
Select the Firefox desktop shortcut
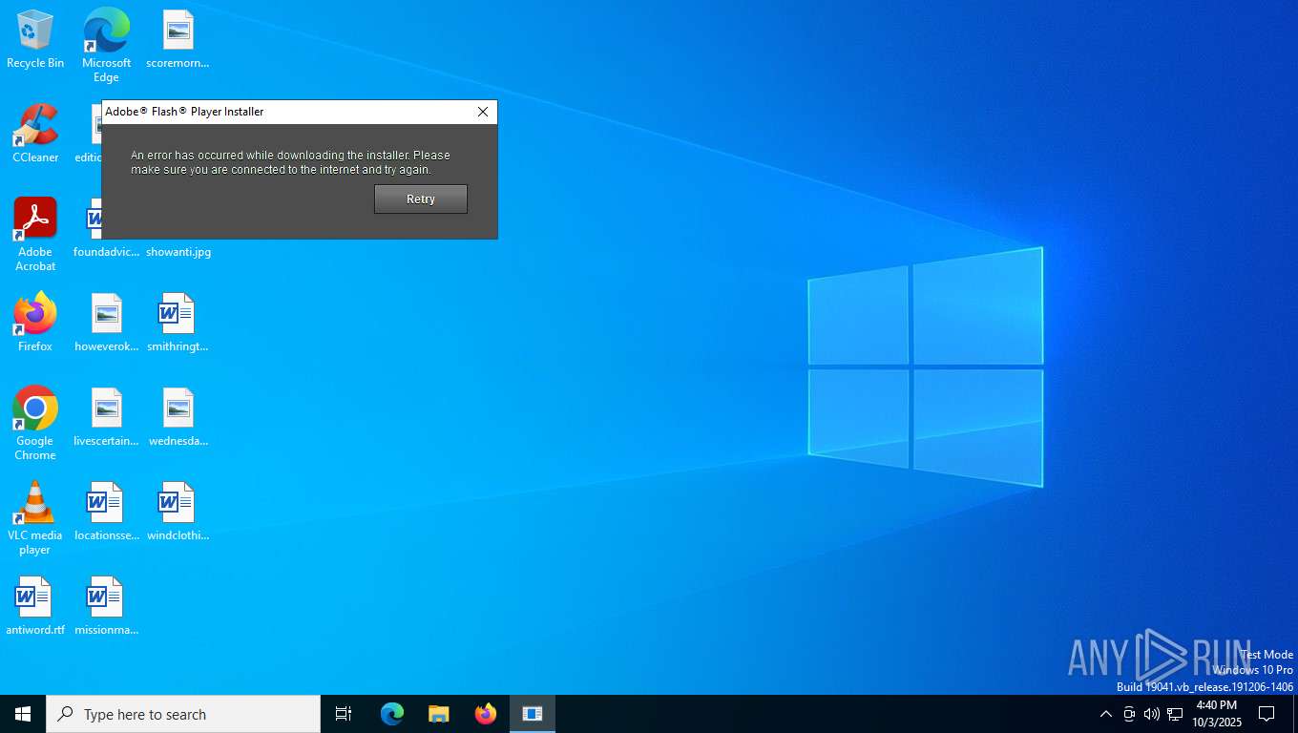coord(35,323)
